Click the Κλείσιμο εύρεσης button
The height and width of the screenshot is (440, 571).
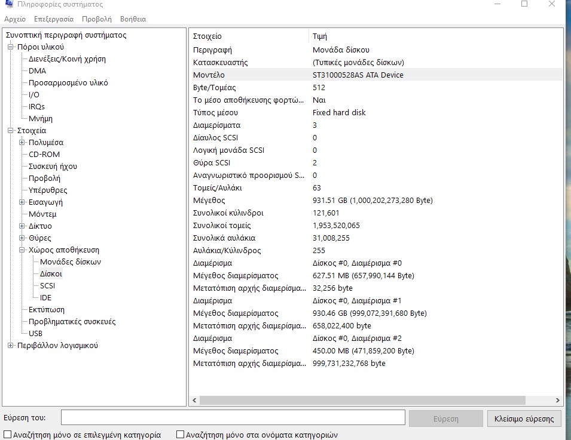click(x=524, y=419)
